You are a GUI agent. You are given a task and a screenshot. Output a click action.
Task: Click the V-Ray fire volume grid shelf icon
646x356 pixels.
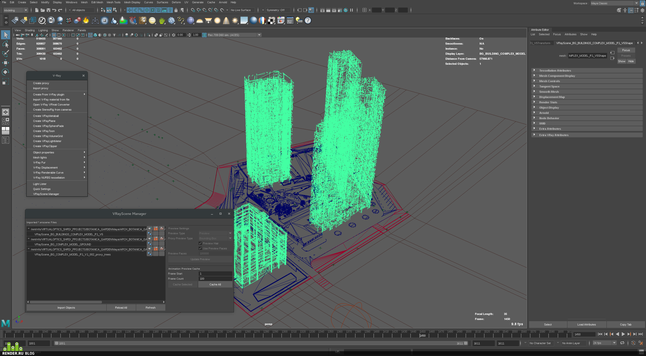tap(86, 20)
